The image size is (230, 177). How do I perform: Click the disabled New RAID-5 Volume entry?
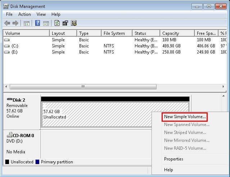click(185, 148)
